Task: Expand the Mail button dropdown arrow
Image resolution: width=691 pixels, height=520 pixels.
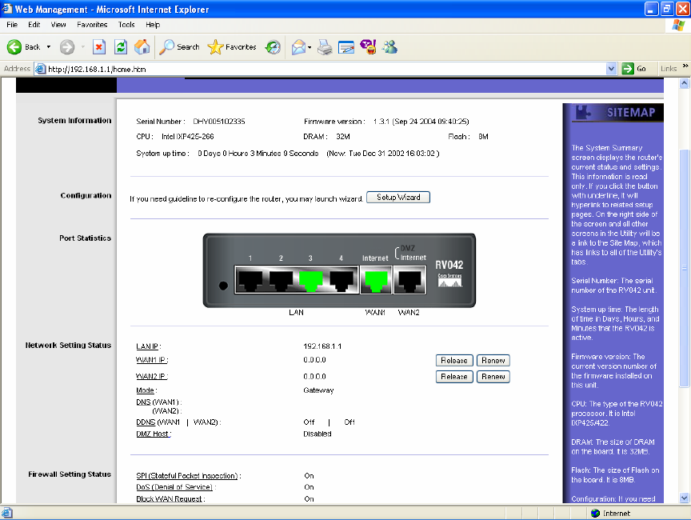Action: (310, 47)
